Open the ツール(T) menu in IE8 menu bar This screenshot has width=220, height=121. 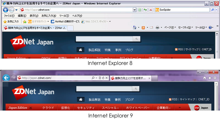point(64,16)
